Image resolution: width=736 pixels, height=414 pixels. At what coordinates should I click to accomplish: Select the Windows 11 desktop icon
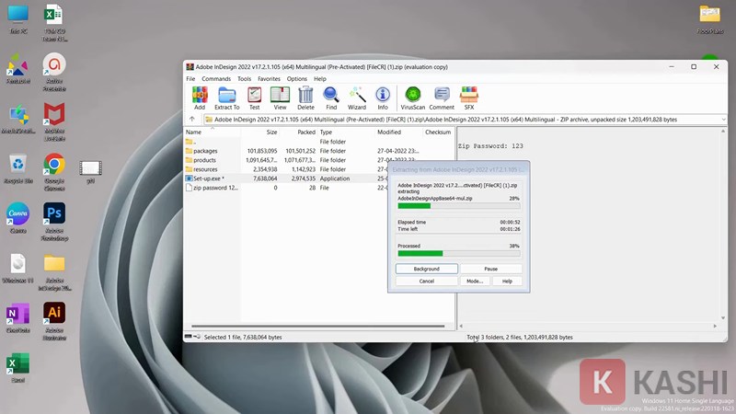[18, 268]
